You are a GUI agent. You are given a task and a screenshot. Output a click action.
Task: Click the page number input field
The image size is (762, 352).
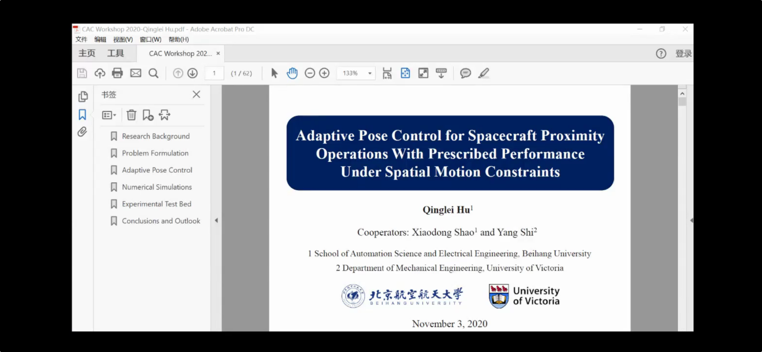(x=214, y=73)
